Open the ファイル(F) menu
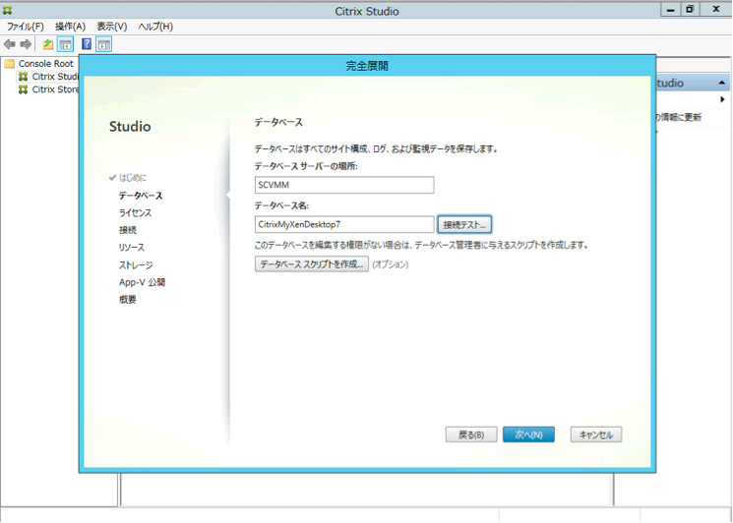 point(26,27)
